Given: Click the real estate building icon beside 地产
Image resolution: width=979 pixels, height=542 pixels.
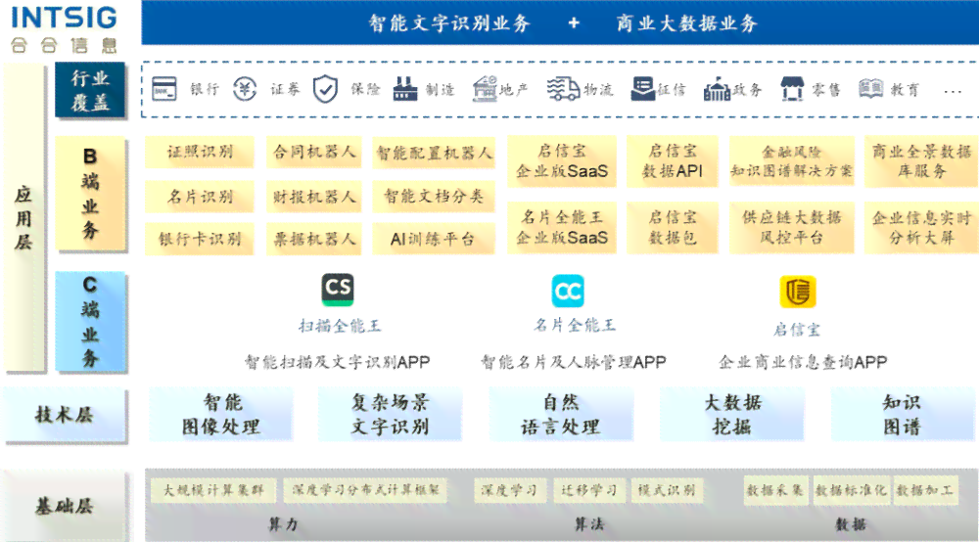Looking at the screenshot, I should tap(485, 89).
